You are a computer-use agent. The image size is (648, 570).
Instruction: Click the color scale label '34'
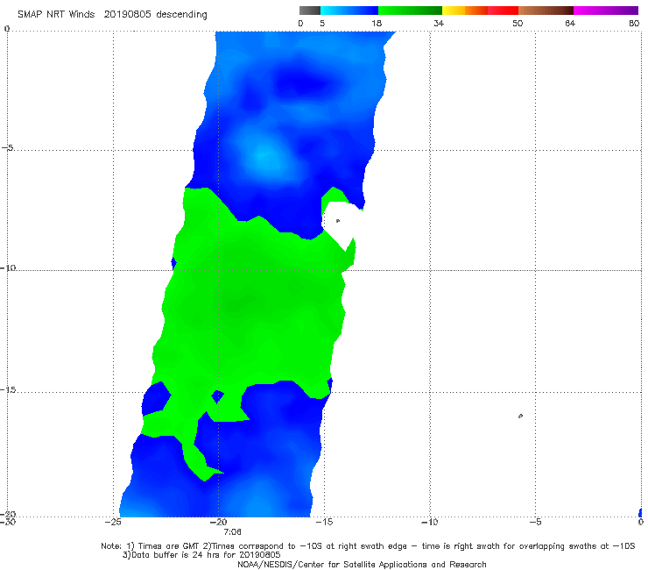click(439, 23)
